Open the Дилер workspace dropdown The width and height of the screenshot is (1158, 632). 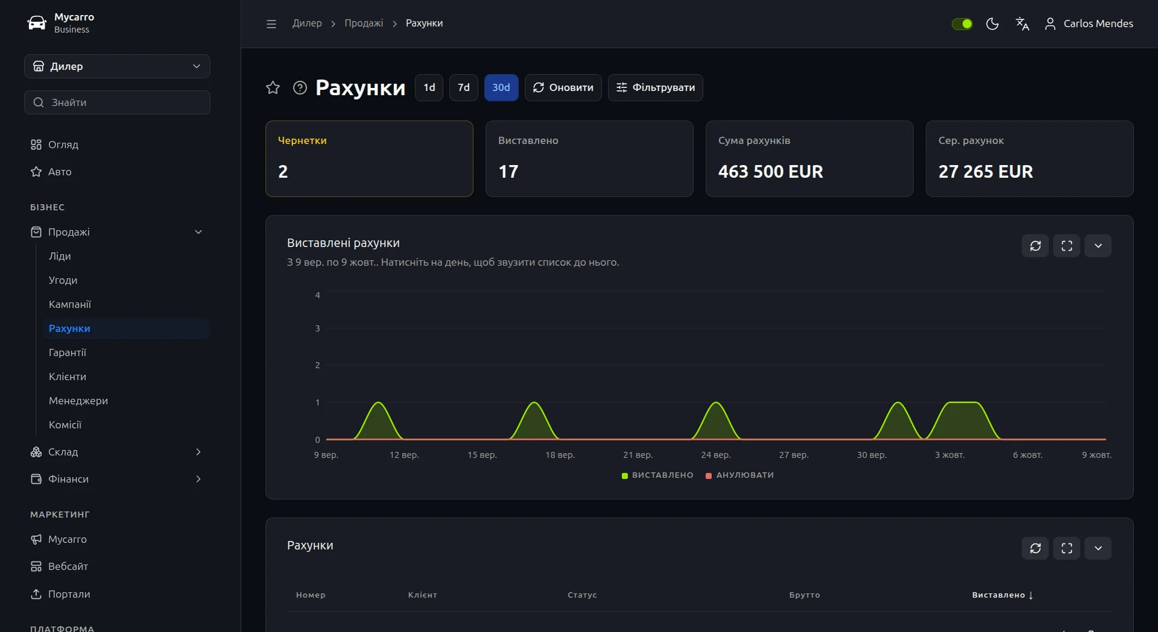click(117, 66)
